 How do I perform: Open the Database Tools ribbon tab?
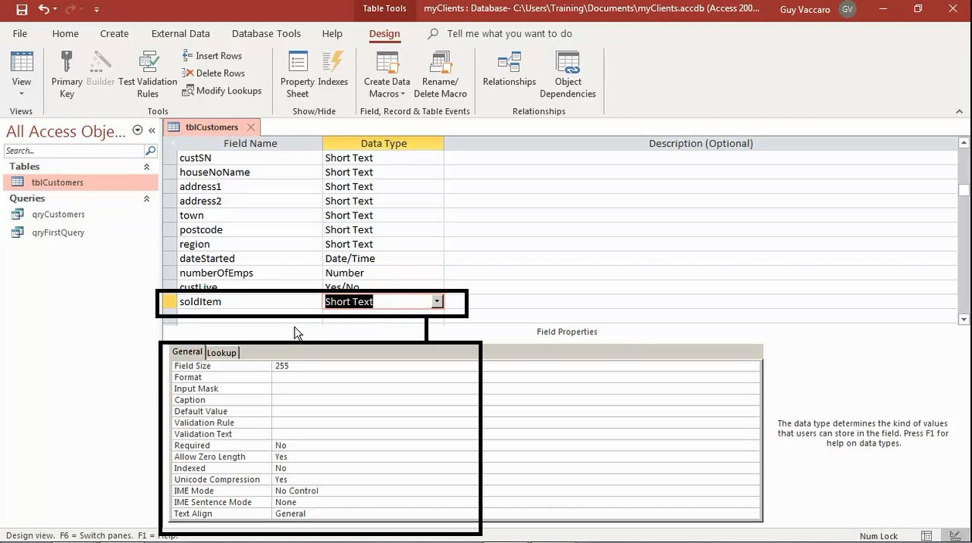[266, 34]
